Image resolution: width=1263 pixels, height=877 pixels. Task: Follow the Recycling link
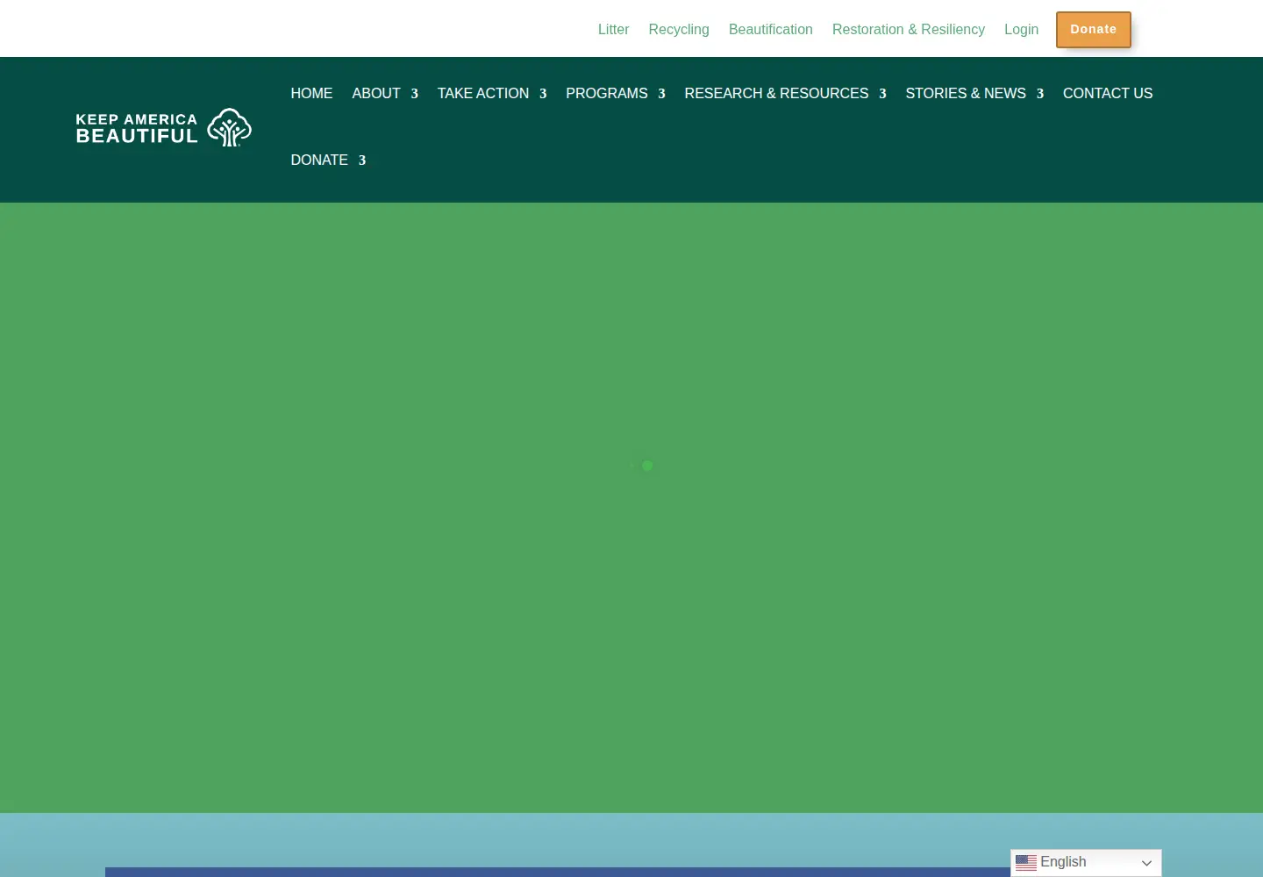point(679,29)
